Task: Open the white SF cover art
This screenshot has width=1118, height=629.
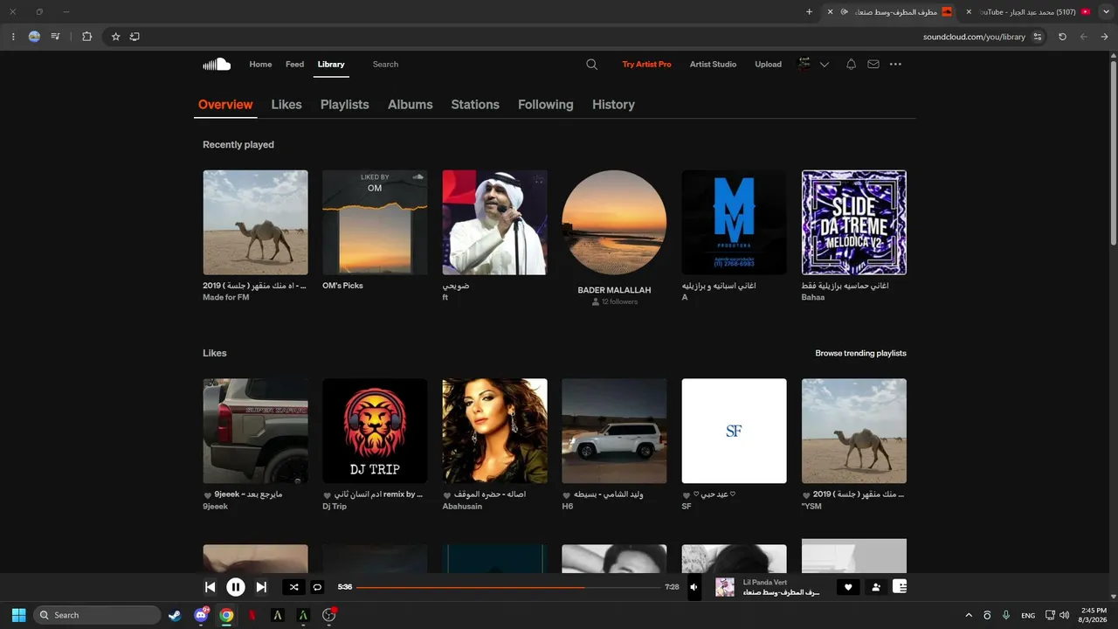Action: click(734, 431)
